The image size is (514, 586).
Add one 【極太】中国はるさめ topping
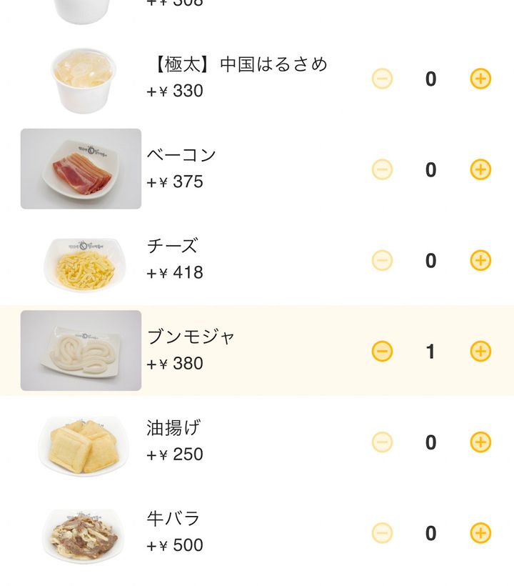point(480,79)
